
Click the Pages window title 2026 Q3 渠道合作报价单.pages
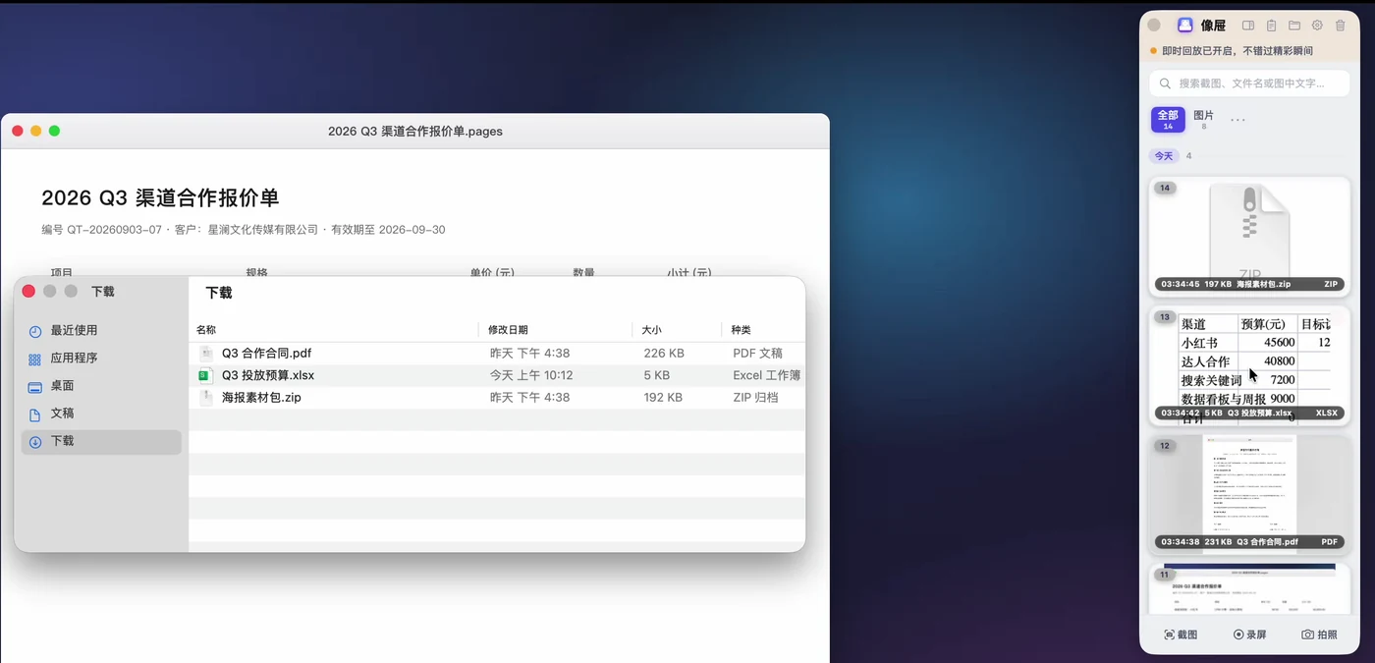tap(415, 131)
